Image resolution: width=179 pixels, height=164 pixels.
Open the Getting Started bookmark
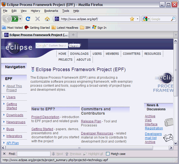coord(37,28)
